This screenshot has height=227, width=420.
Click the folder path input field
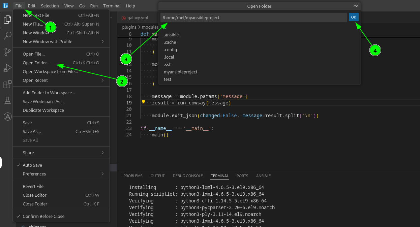(253, 18)
